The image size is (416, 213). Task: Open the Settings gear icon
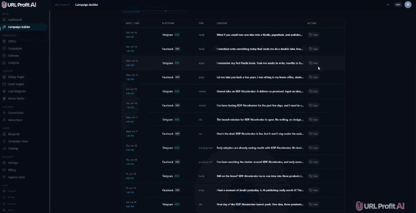point(4,163)
